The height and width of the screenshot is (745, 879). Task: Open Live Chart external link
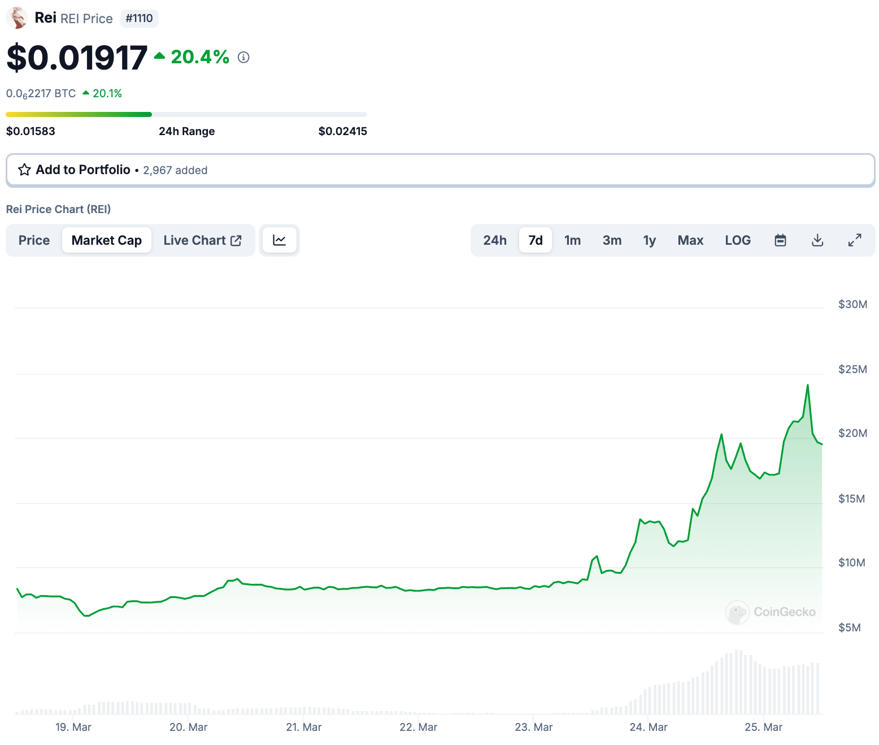point(202,240)
